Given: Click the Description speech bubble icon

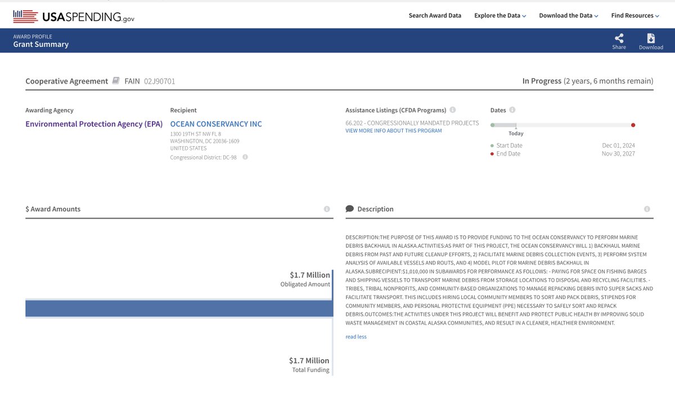Looking at the screenshot, I should click(x=350, y=209).
